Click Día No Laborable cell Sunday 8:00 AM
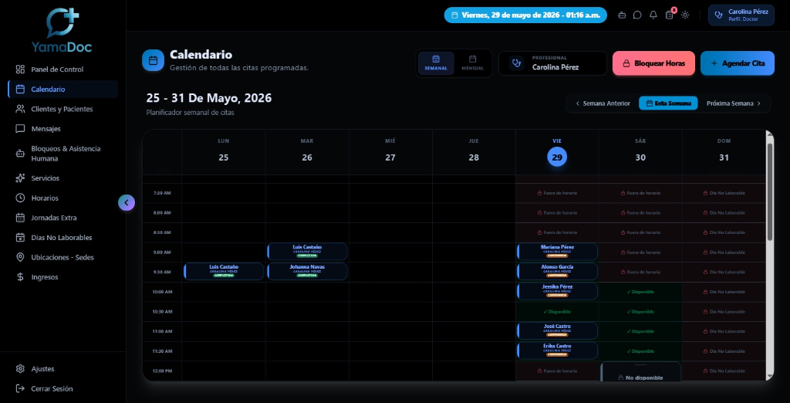This screenshot has width=790, height=403. tap(724, 213)
